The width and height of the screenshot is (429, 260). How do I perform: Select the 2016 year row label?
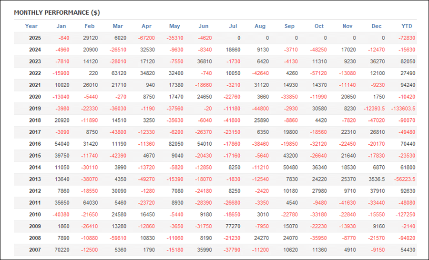35,144
